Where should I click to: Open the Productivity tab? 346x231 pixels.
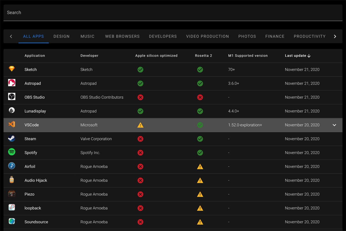point(310,36)
